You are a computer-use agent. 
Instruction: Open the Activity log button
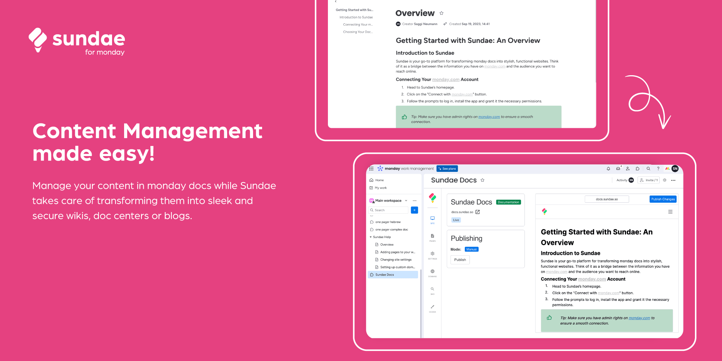point(625,180)
